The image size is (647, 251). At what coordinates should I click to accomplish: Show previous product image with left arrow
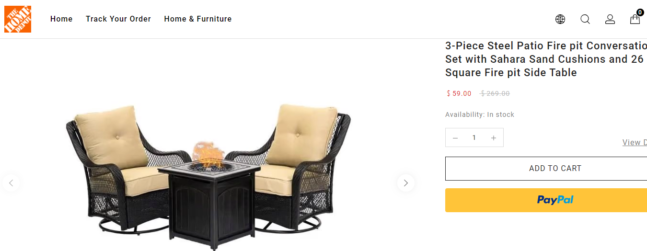coord(11,183)
